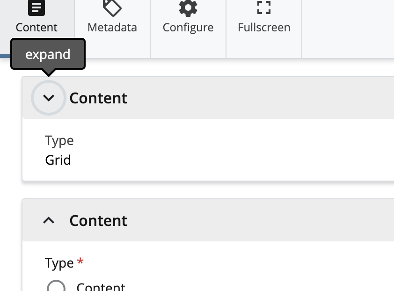
Task: Switch to the Content tab label
Action: (36, 28)
